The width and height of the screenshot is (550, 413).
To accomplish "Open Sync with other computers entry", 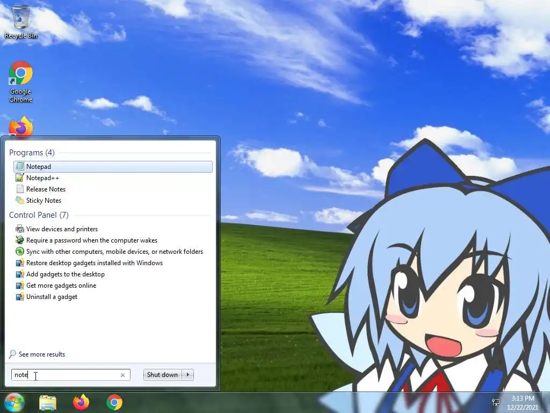I will point(114,252).
